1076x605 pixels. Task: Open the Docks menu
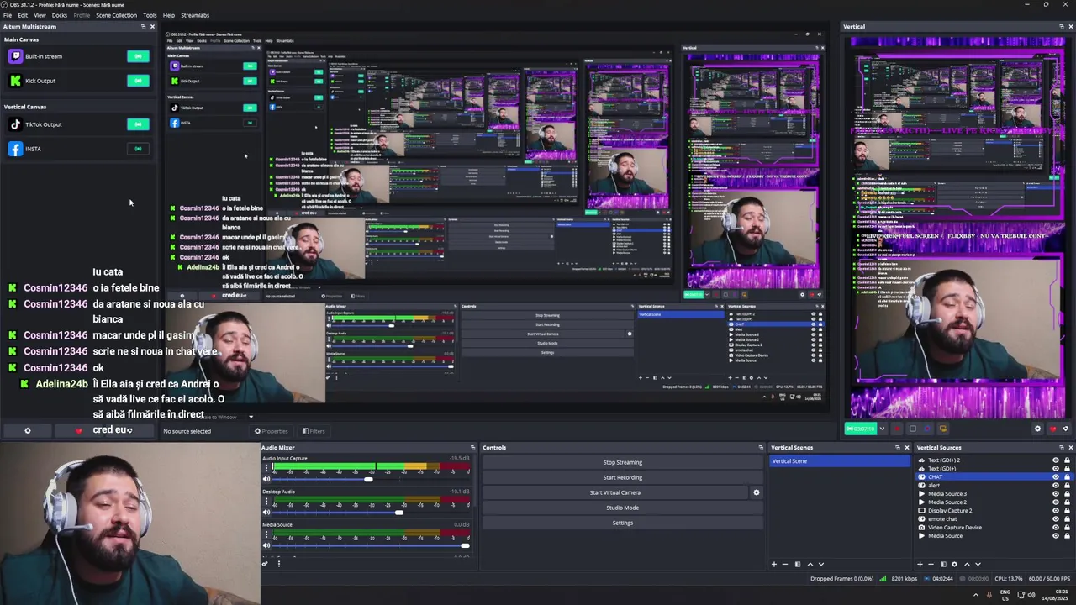click(60, 15)
